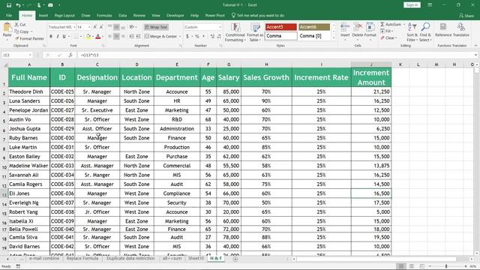Apply Percent Style
This screenshot has height=270, width=480.
coord(197,37)
